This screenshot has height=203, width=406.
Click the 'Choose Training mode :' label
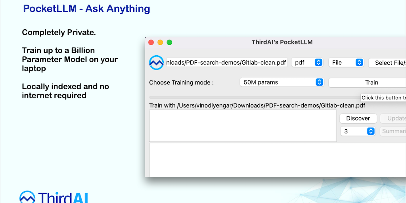pos(182,82)
